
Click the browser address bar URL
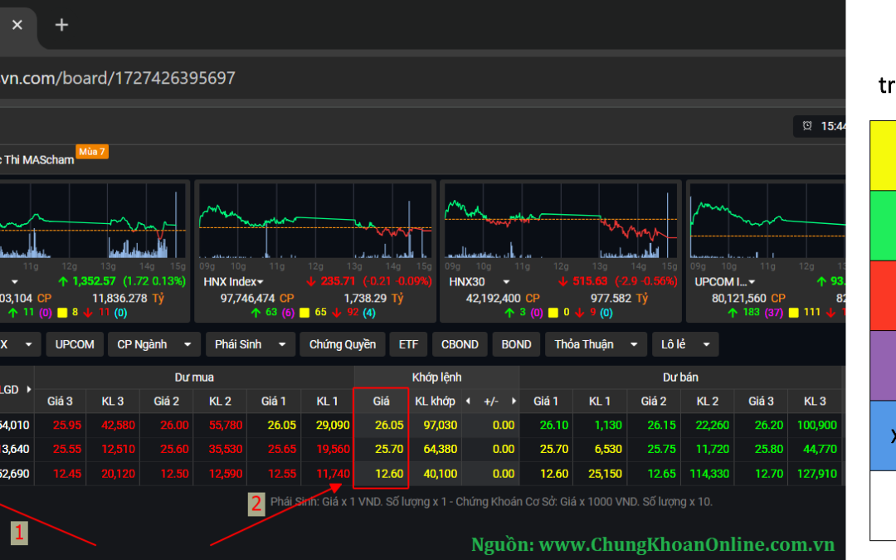[118, 78]
